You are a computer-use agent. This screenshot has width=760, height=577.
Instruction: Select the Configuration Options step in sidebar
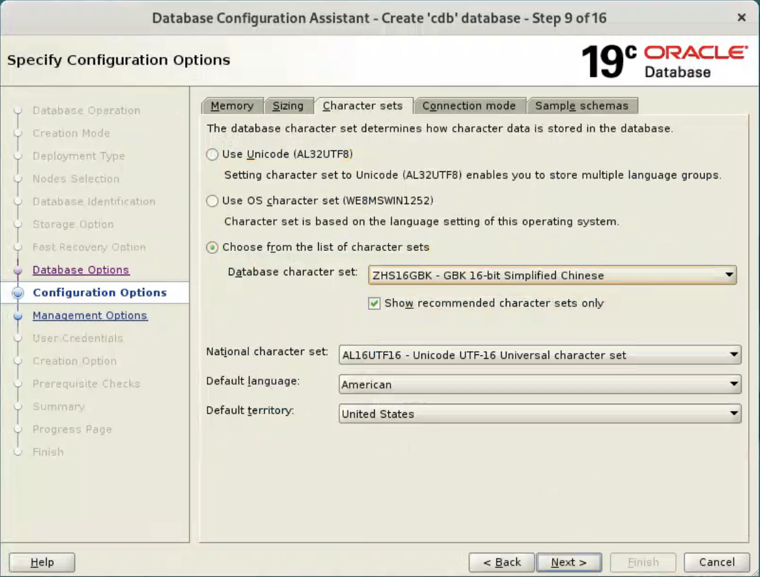100,292
